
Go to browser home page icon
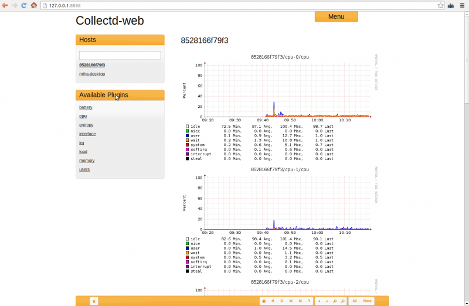pos(34,5)
